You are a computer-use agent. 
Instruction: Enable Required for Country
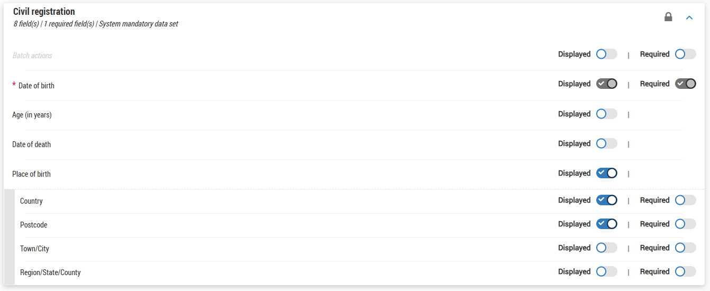[x=685, y=200]
